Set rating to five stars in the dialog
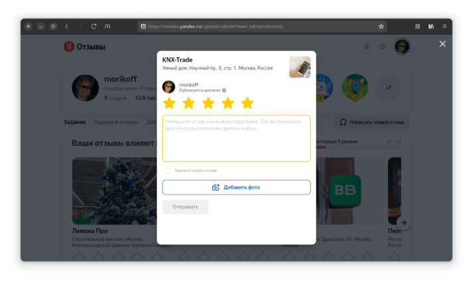This screenshot has width=473, height=284. (x=247, y=104)
